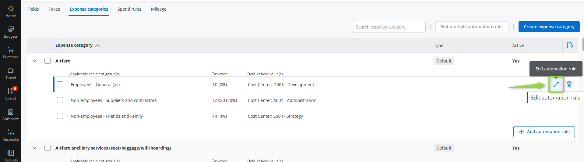Click tax code T4 (4%)

pos(220,116)
